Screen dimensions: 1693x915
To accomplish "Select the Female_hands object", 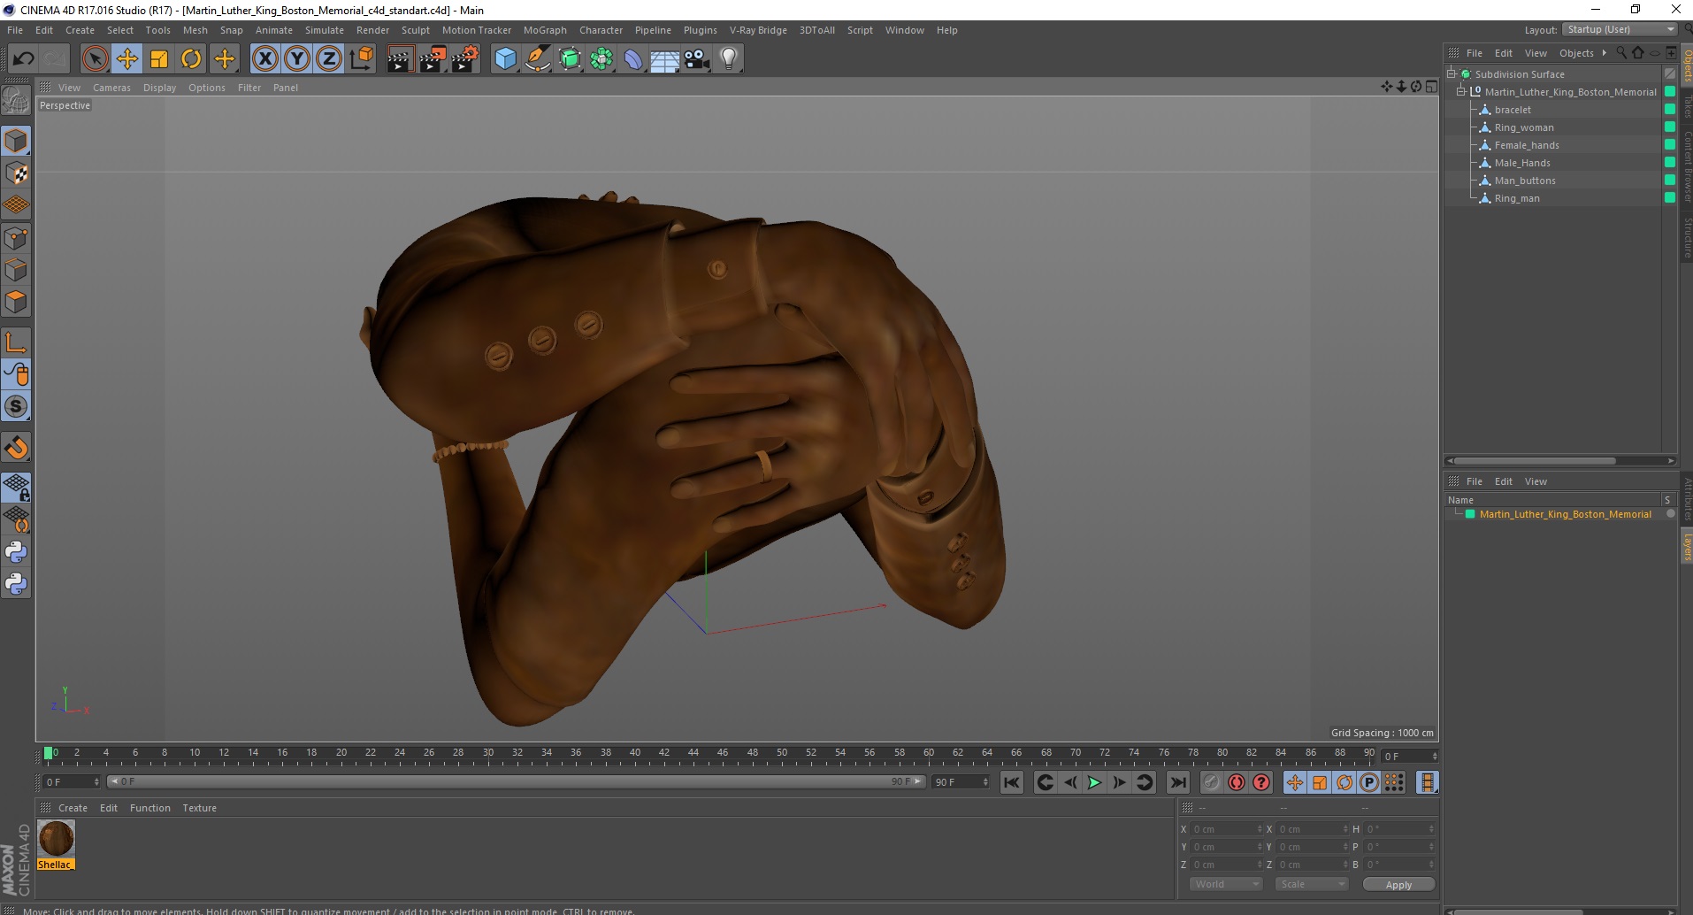I will point(1527,145).
